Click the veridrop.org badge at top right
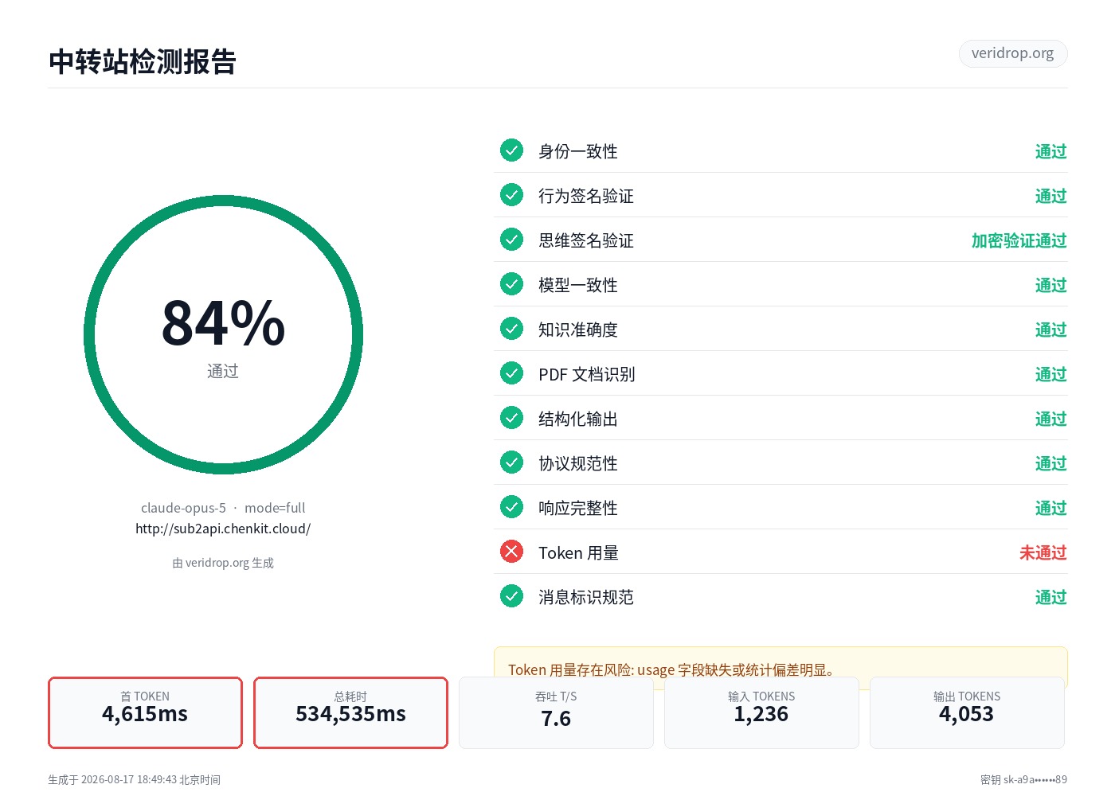Image resolution: width=1115 pixels, height=796 pixels. coord(1012,53)
